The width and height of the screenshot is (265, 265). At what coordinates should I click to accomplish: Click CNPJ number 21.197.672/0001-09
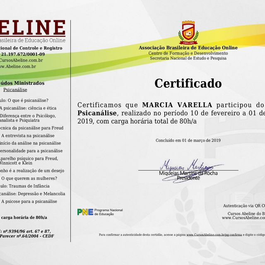(x=23, y=54)
